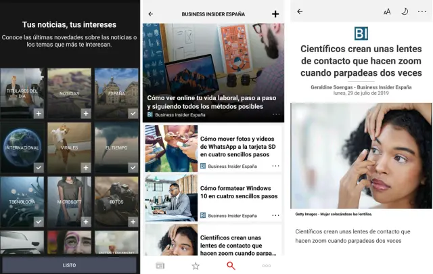Select the Tecnología tile image
433x274 pixels.
tap(22, 202)
